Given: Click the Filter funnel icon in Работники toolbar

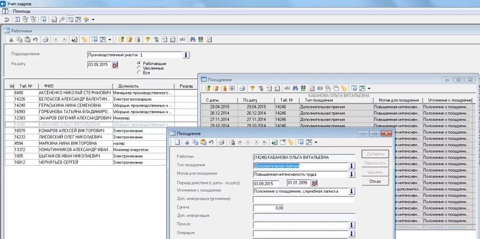Looking at the screenshot, I should point(148,39).
